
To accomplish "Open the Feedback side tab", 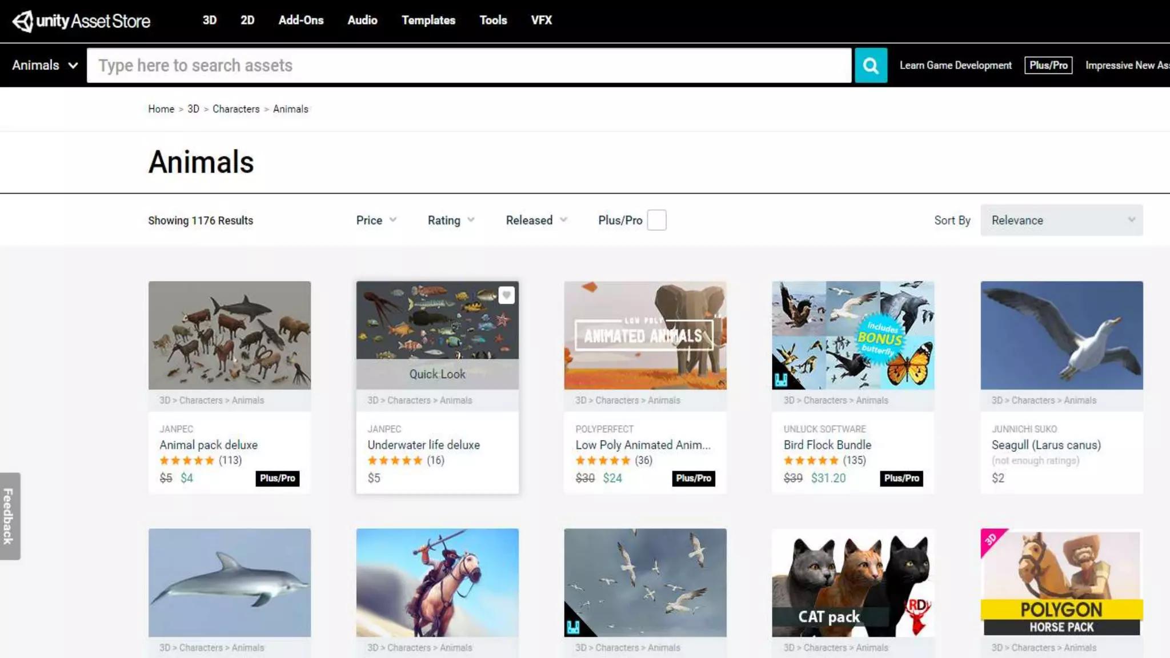I will tap(10, 516).
